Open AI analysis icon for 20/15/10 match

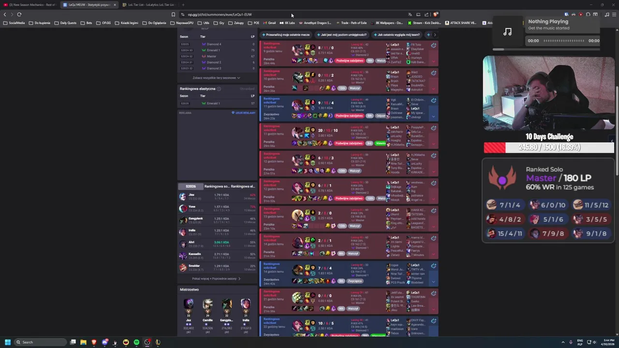433,128
